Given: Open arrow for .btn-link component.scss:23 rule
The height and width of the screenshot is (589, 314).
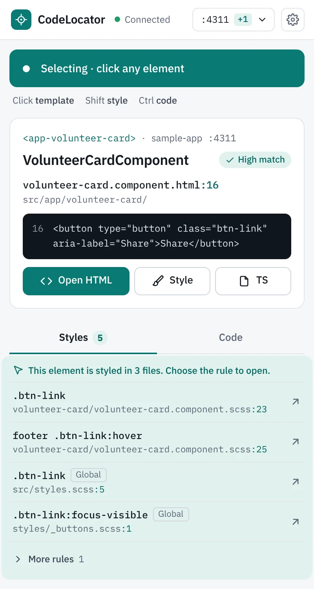Looking at the screenshot, I should click(296, 402).
